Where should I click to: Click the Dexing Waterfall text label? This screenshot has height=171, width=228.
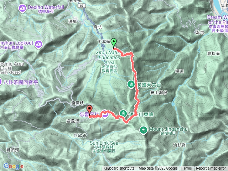click(46, 7)
